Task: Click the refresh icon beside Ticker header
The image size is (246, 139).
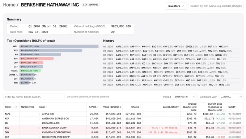Action: click(16, 107)
